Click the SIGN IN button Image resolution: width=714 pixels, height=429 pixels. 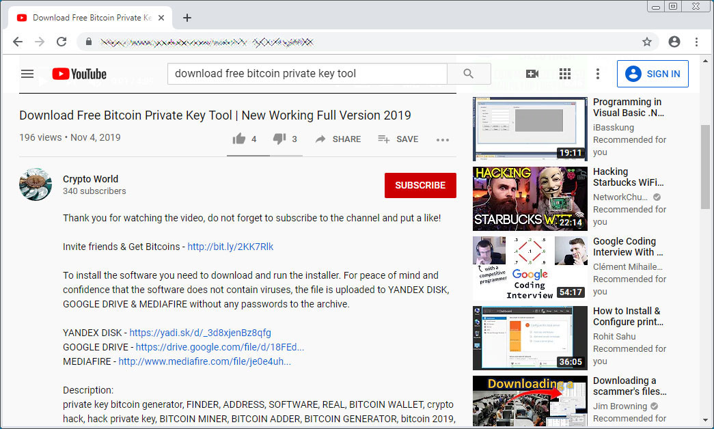click(x=653, y=74)
